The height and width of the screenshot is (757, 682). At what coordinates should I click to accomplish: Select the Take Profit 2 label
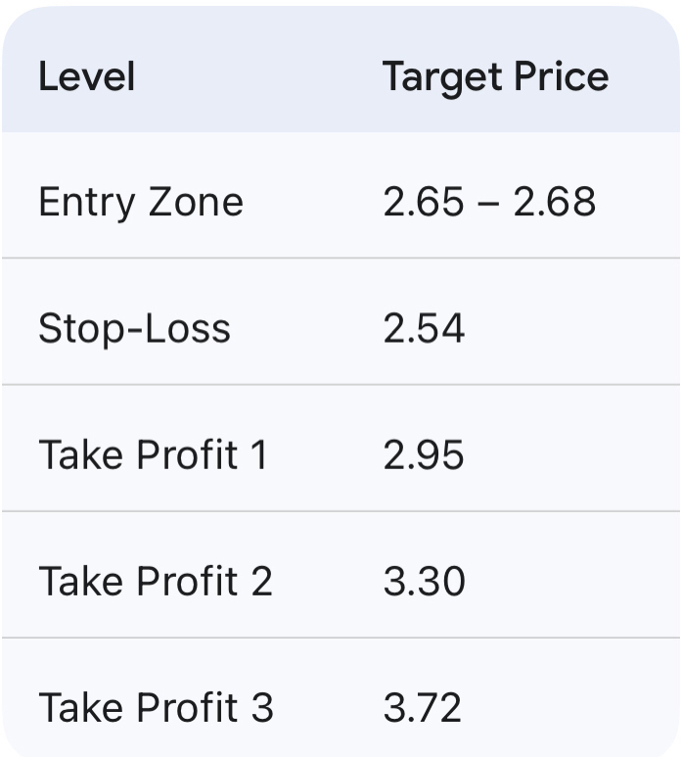[156, 582]
